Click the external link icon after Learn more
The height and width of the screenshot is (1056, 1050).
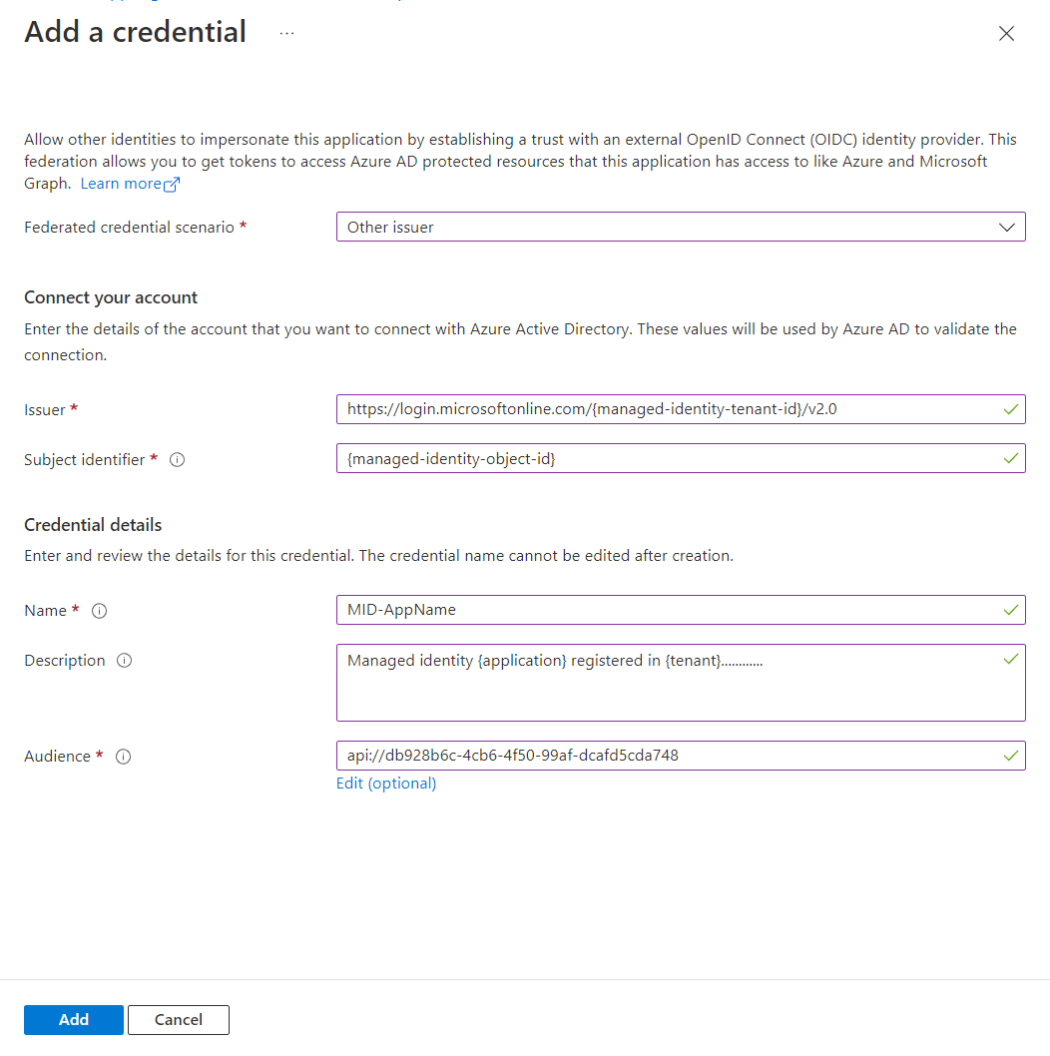[x=172, y=183]
